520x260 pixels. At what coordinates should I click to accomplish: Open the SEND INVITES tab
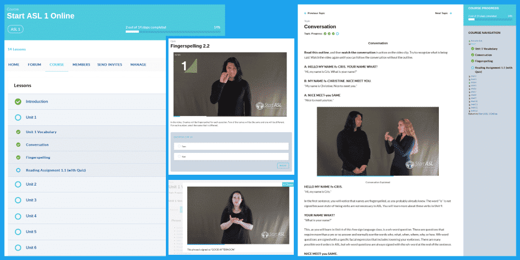[110, 64]
